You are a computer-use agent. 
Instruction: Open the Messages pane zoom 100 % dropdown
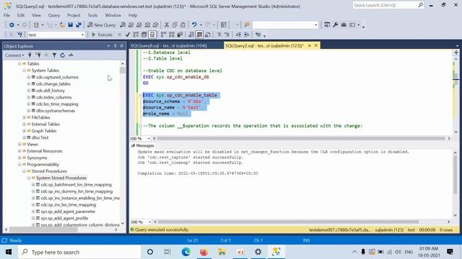point(149,222)
